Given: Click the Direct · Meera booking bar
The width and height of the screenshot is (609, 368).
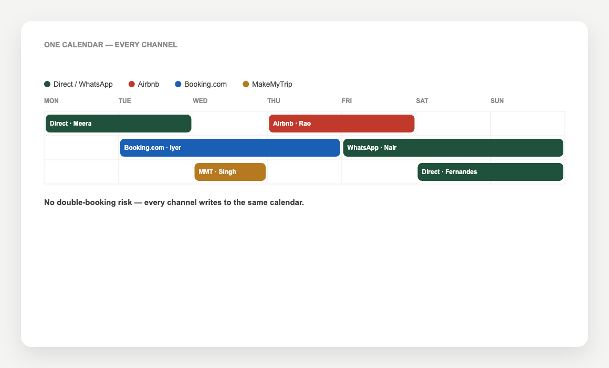Looking at the screenshot, I should point(119,124).
